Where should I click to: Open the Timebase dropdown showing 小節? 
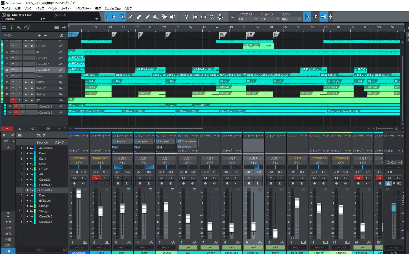[270, 19]
